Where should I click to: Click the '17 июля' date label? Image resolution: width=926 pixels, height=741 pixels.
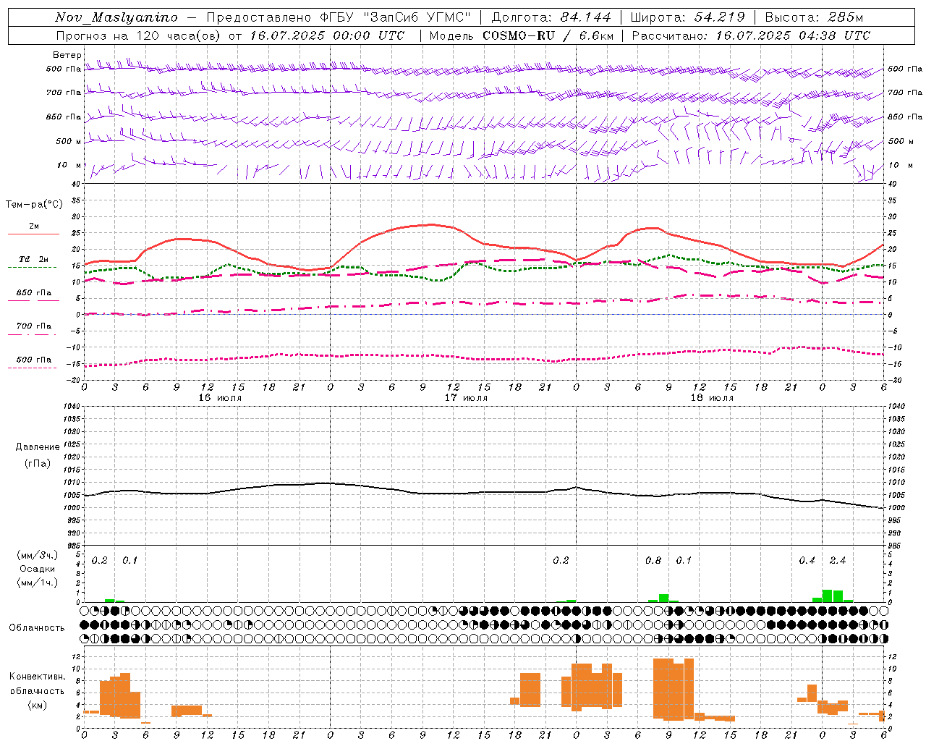click(466, 398)
